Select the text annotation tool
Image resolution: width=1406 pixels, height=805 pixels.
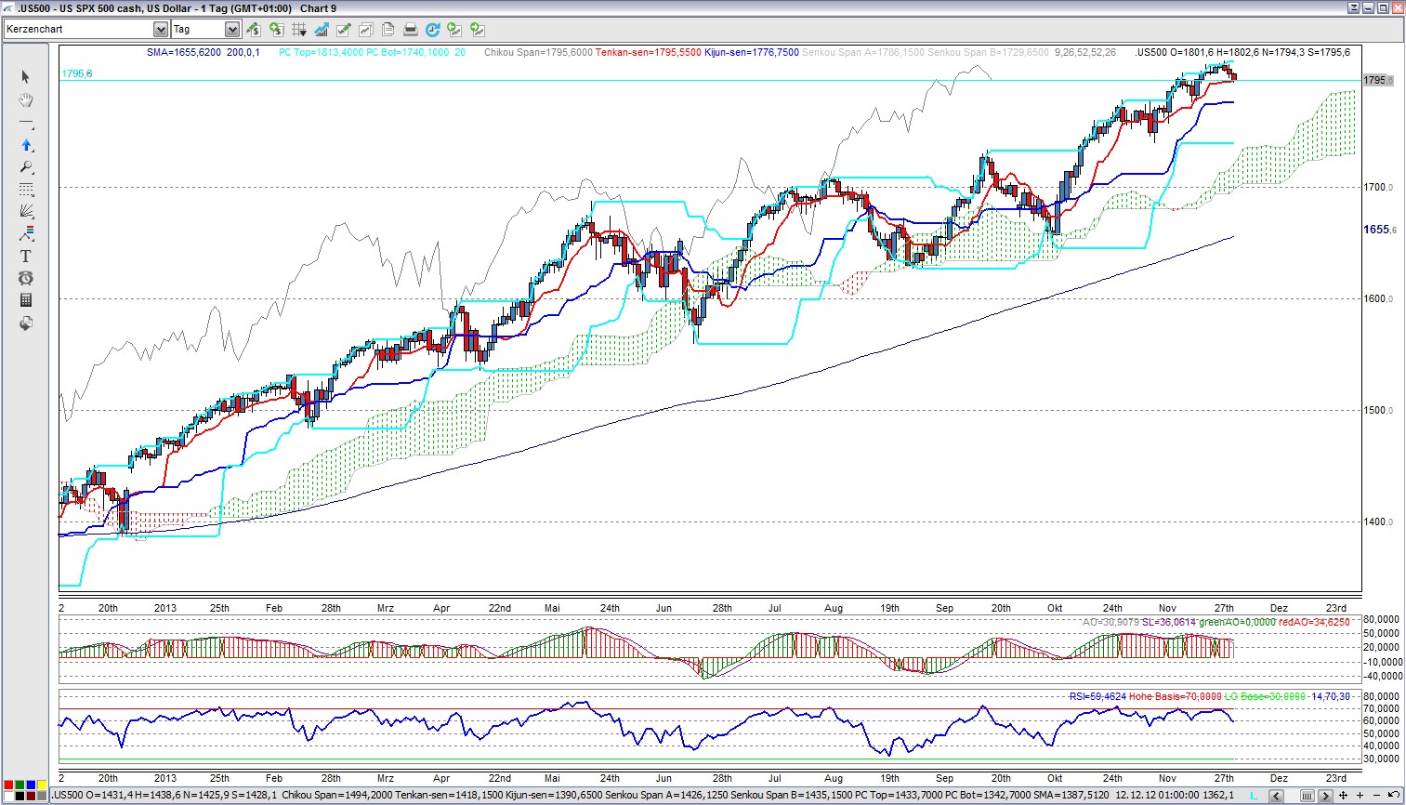pos(25,256)
